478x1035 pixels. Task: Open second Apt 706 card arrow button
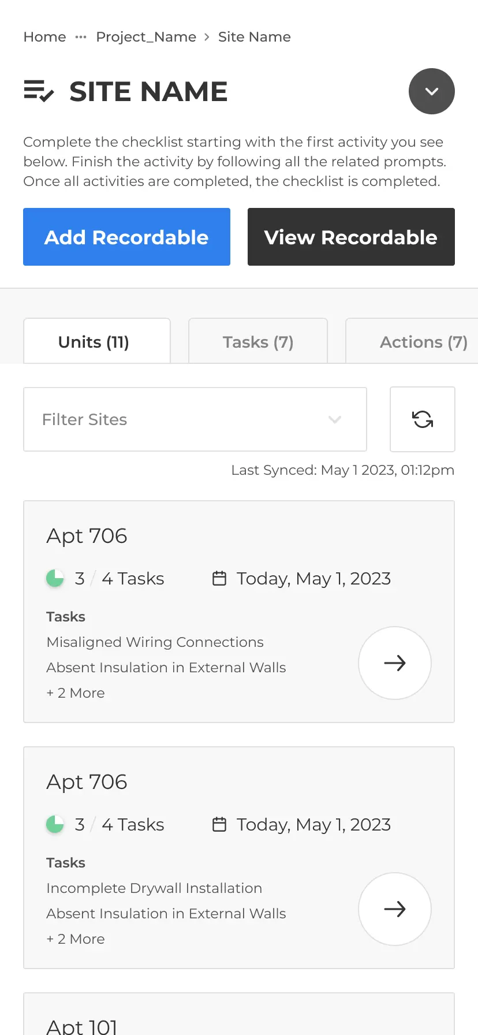pyautogui.click(x=395, y=909)
